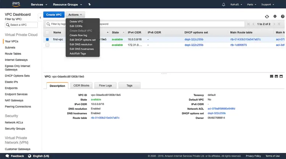
Task: Click the language globe icon
Action: pyautogui.click(x=29, y=156)
